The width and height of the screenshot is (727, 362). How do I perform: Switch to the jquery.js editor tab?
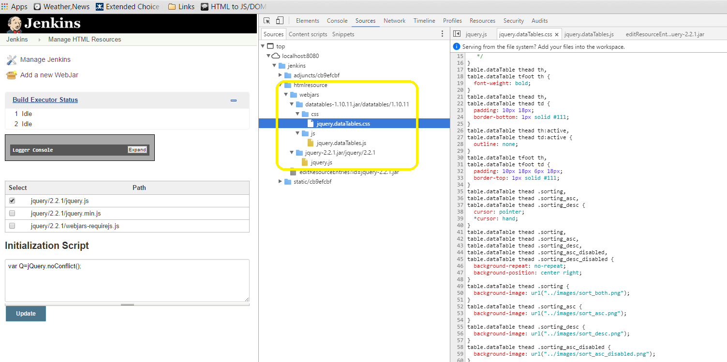476,34
